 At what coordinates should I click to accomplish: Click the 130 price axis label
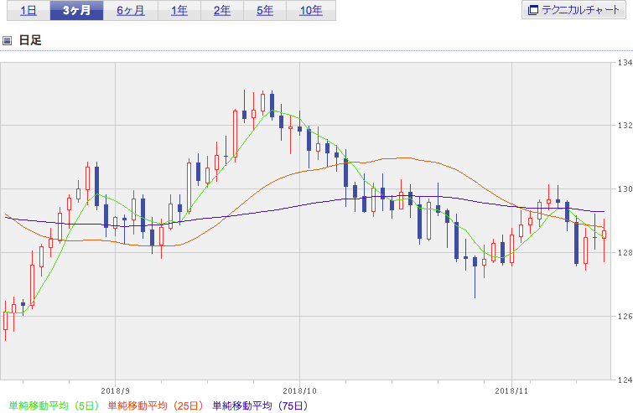pyautogui.click(x=625, y=189)
